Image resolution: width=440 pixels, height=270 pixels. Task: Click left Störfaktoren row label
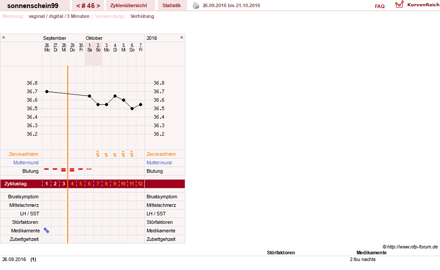[25, 222]
